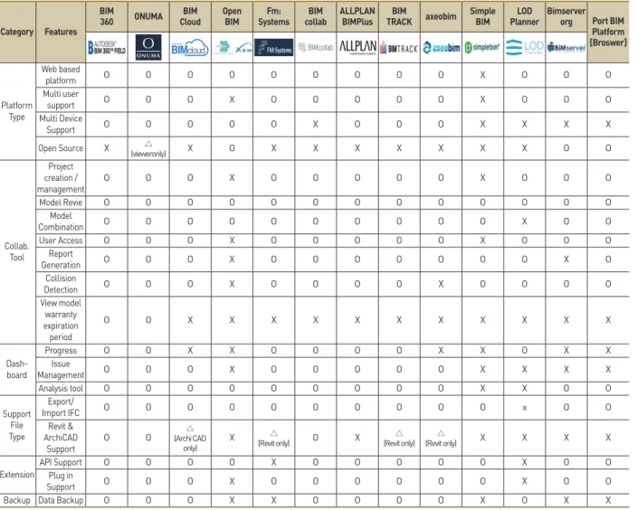Click the 'Multi user support' feature label
This screenshot has width=637, height=510.
61,99
